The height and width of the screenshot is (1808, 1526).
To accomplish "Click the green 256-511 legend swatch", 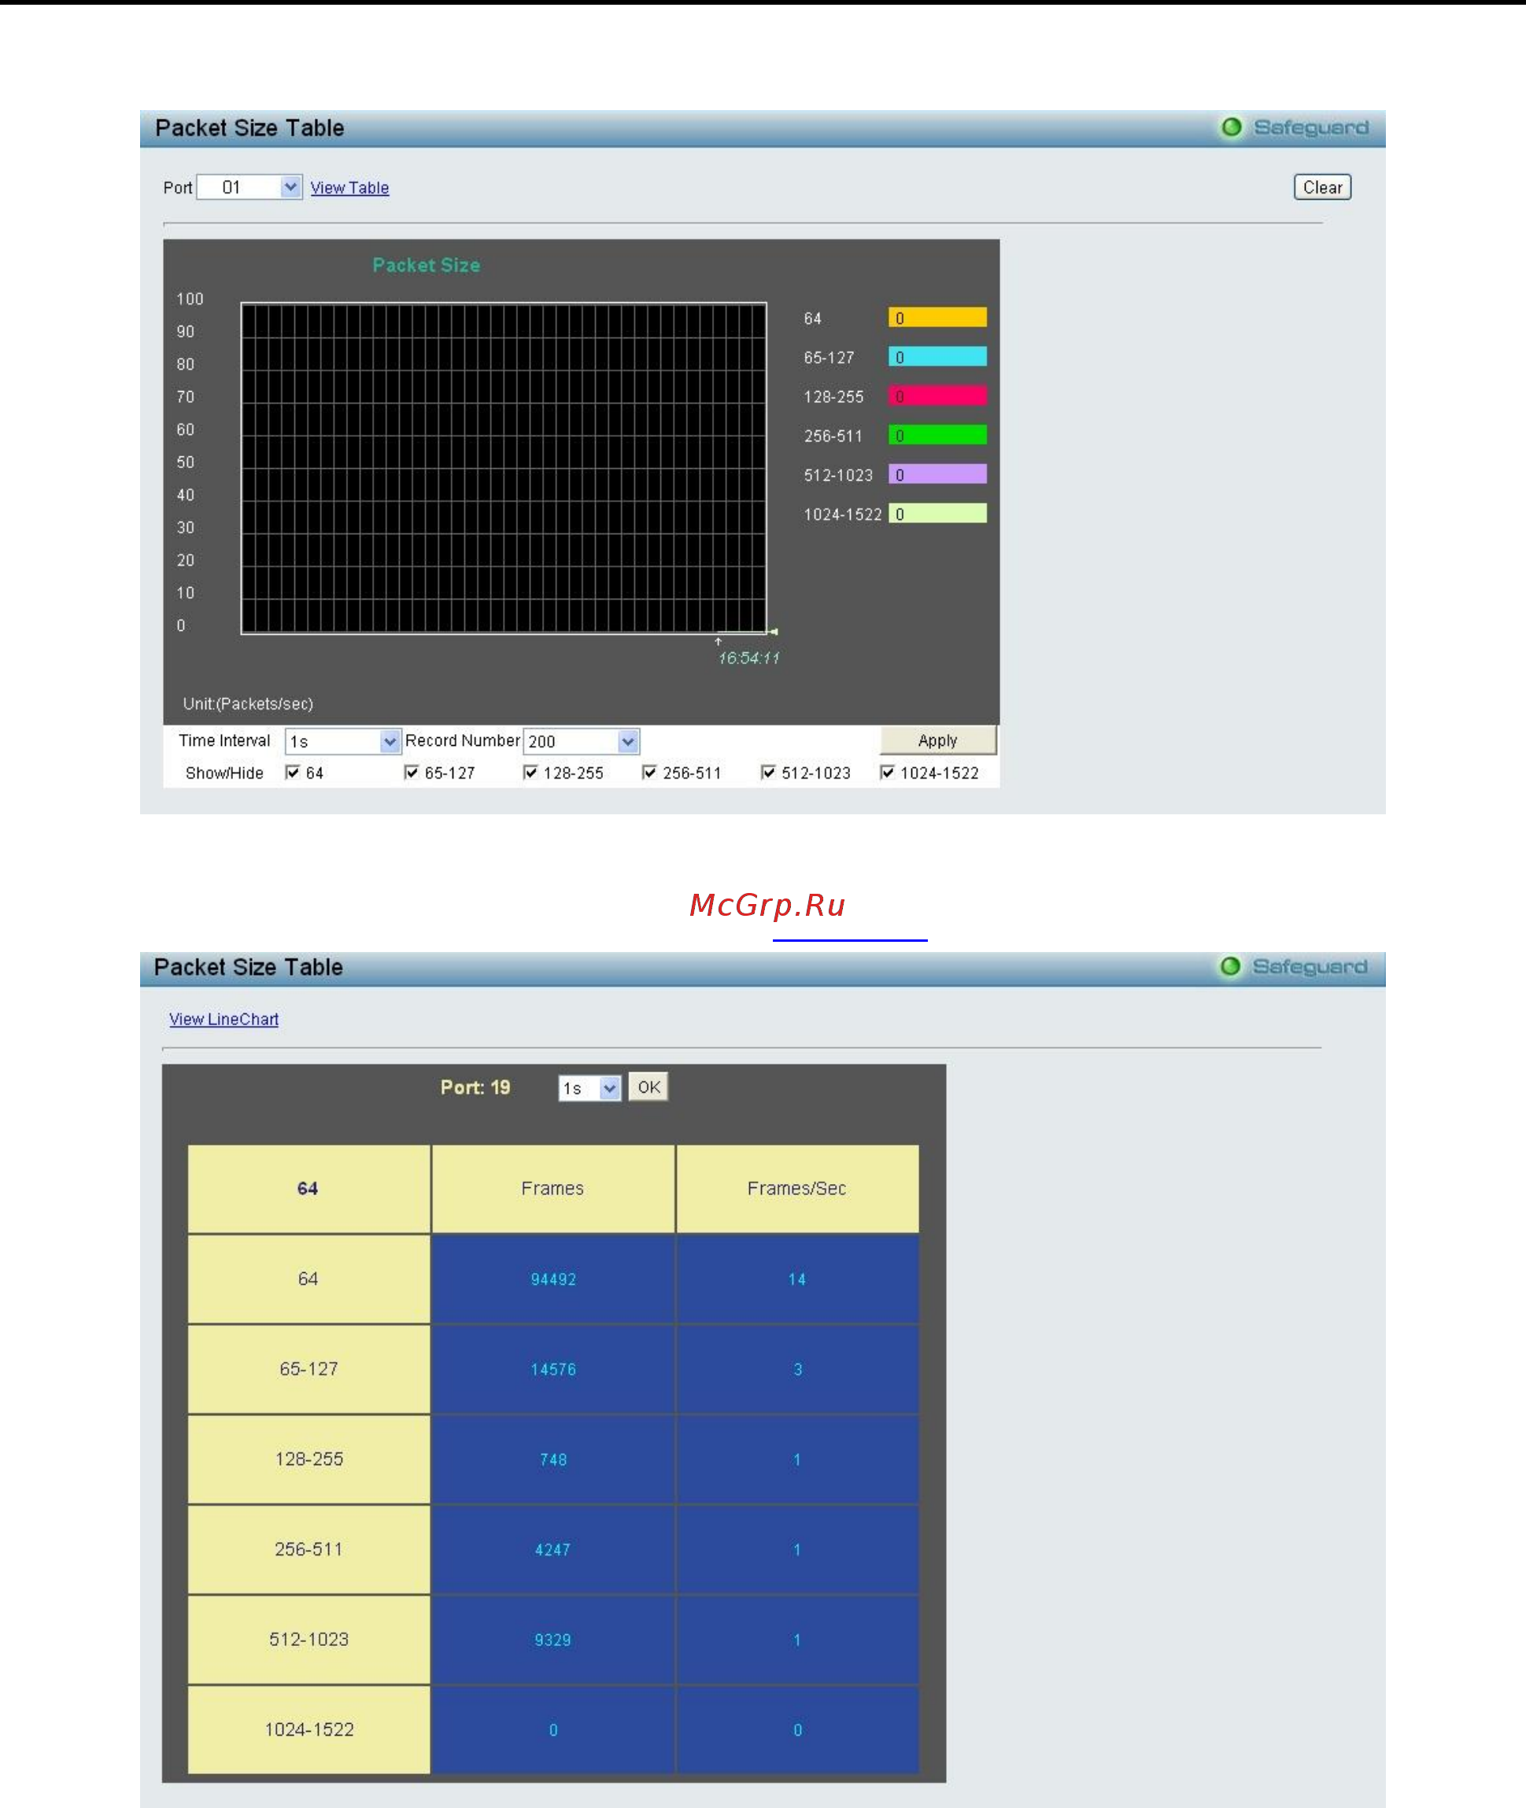I will tap(937, 435).
